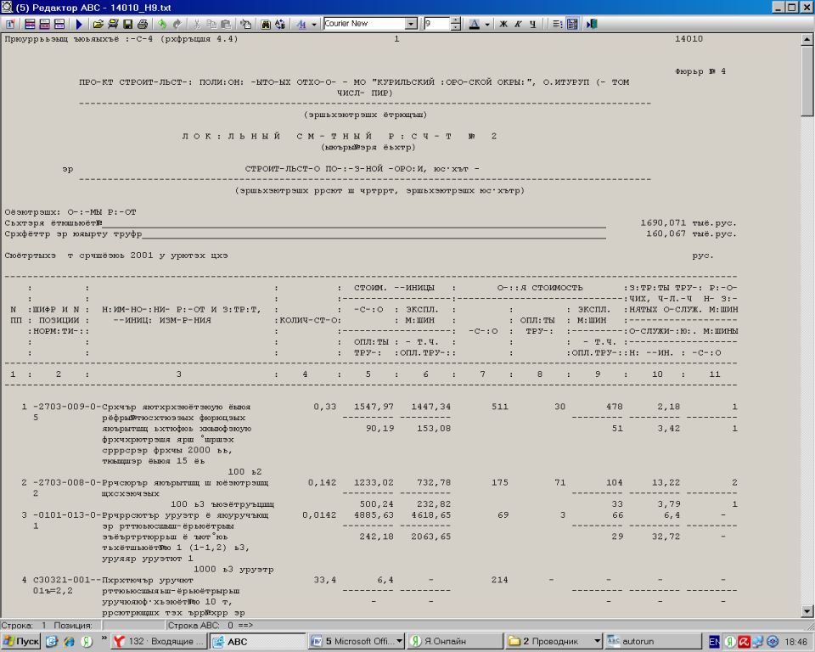Save the document with the floppy icon
Image resolution: width=815 pixels, height=652 pixels.
128,24
